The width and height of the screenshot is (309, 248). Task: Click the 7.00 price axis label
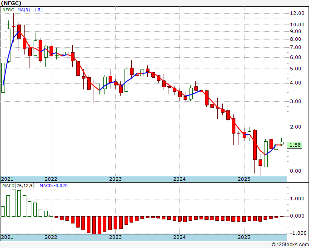tap(295, 48)
